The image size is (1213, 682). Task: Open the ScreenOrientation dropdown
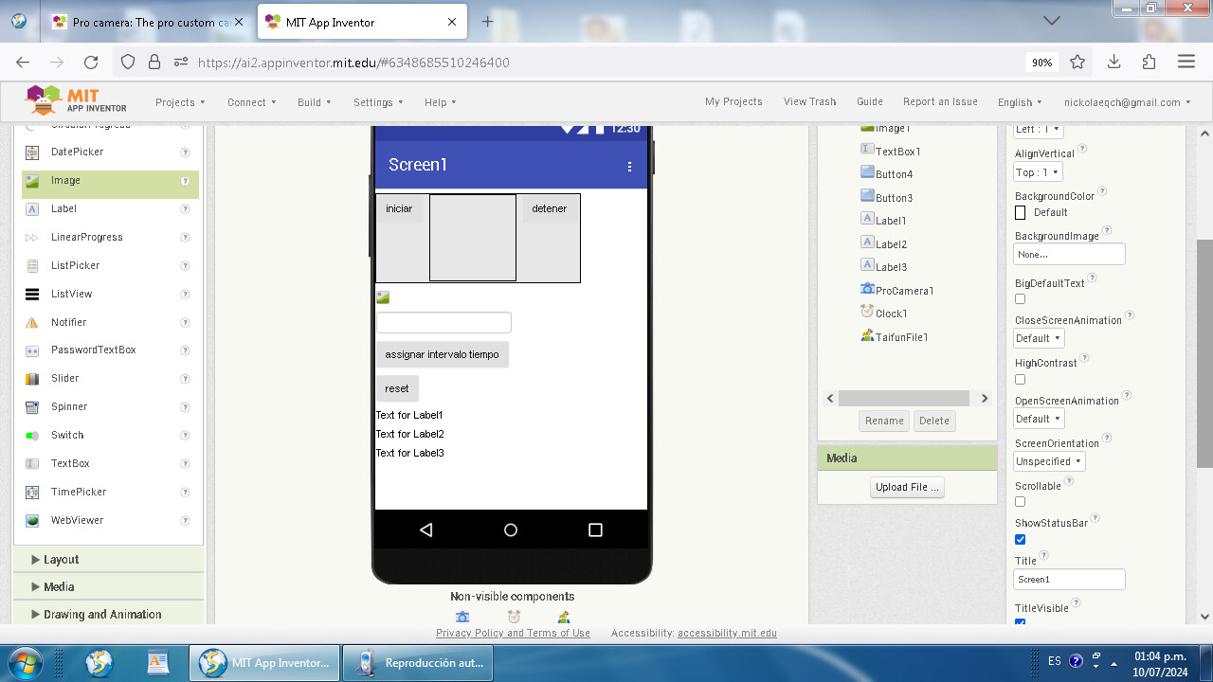pos(1048,461)
